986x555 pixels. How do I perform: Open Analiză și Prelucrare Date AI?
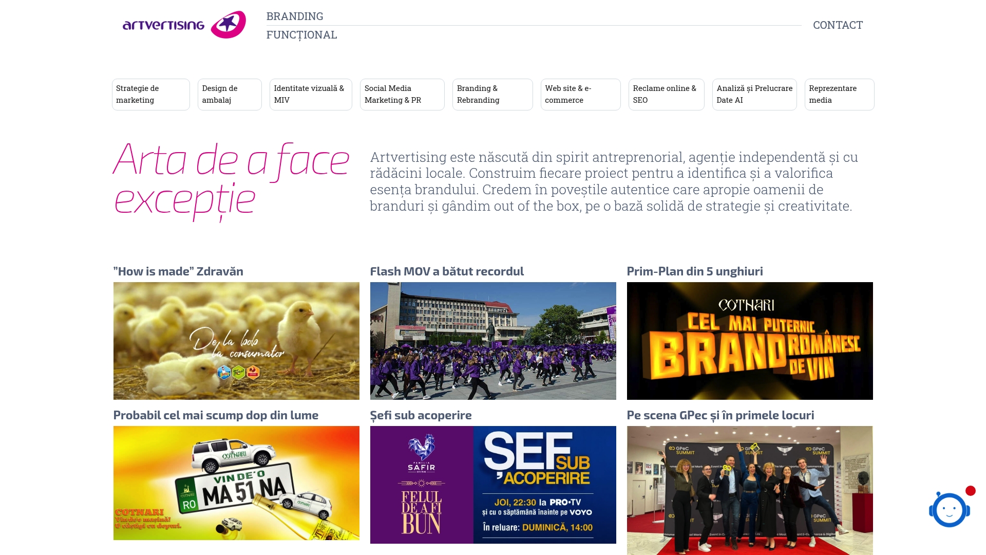coord(754,95)
